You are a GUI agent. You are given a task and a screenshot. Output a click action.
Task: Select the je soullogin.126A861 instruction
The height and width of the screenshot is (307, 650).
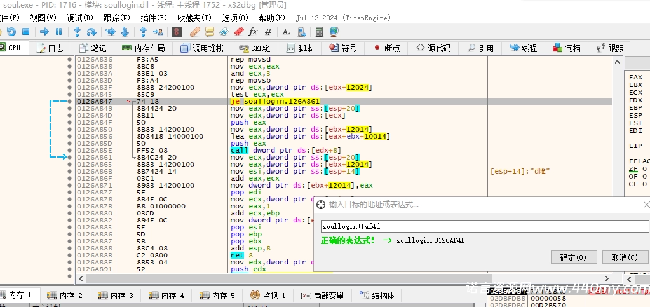tap(275, 101)
